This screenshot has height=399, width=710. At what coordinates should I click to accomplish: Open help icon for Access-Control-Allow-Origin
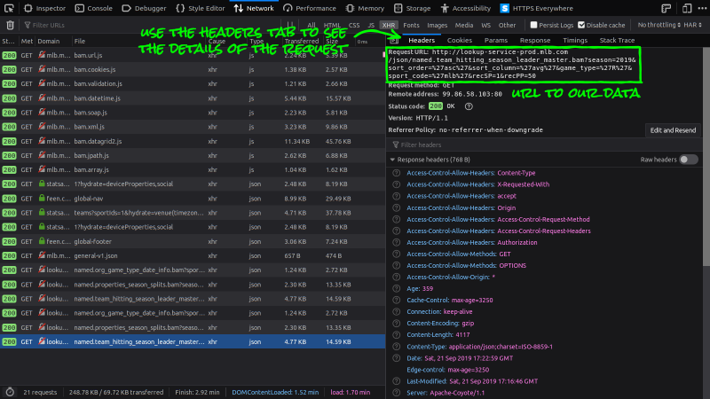pyautogui.click(x=396, y=277)
